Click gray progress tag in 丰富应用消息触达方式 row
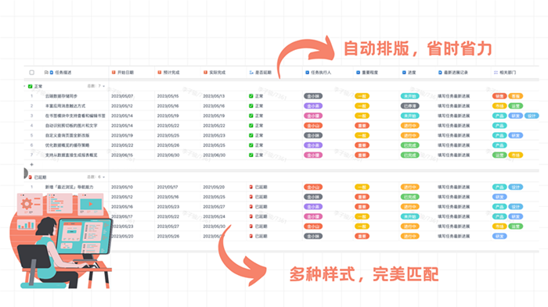548x307 pixels. pyautogui.click(x=409, y=105)
